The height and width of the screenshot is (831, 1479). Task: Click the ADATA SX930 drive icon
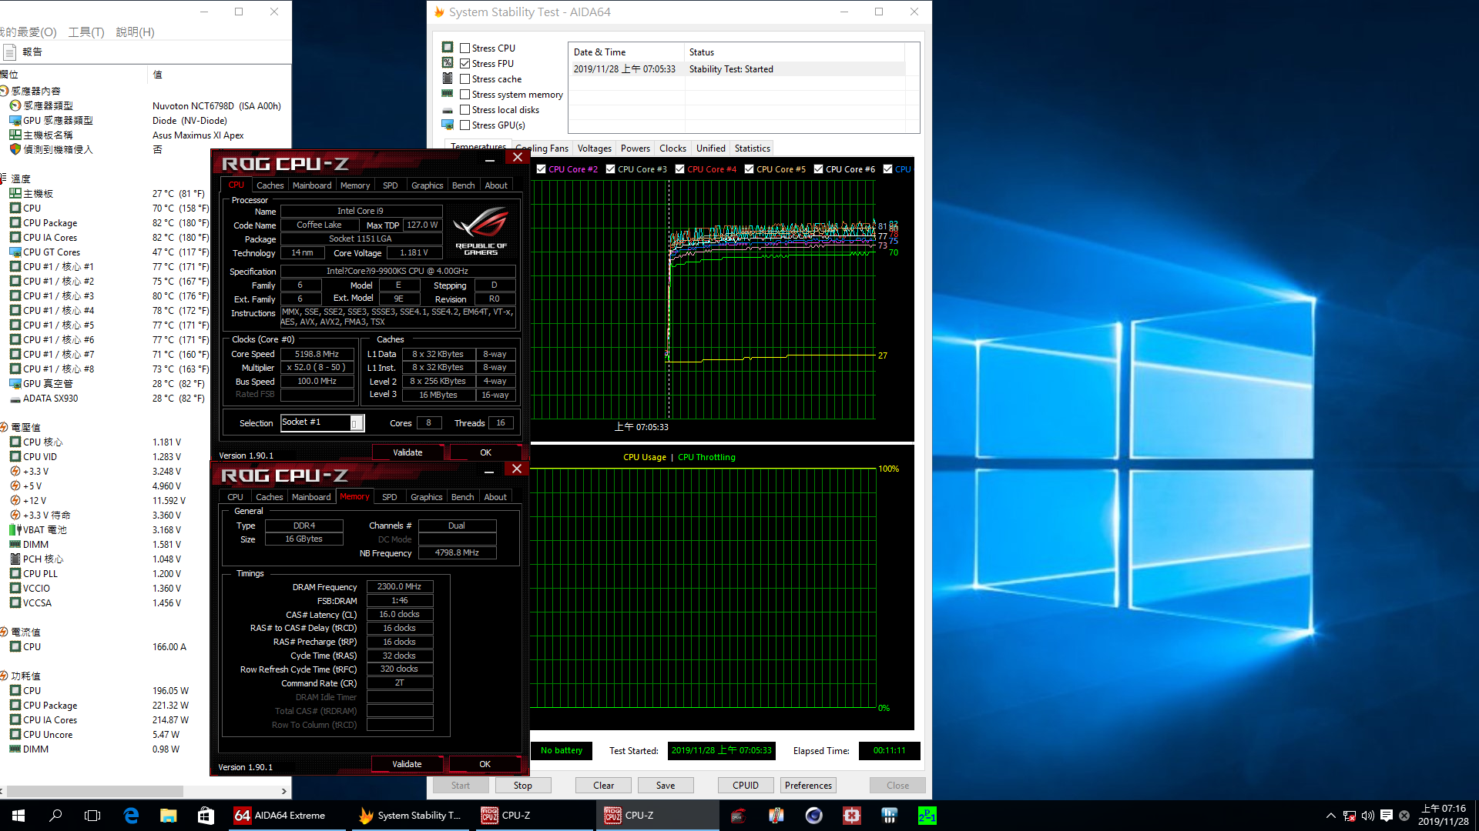click(x=15, y=399)
